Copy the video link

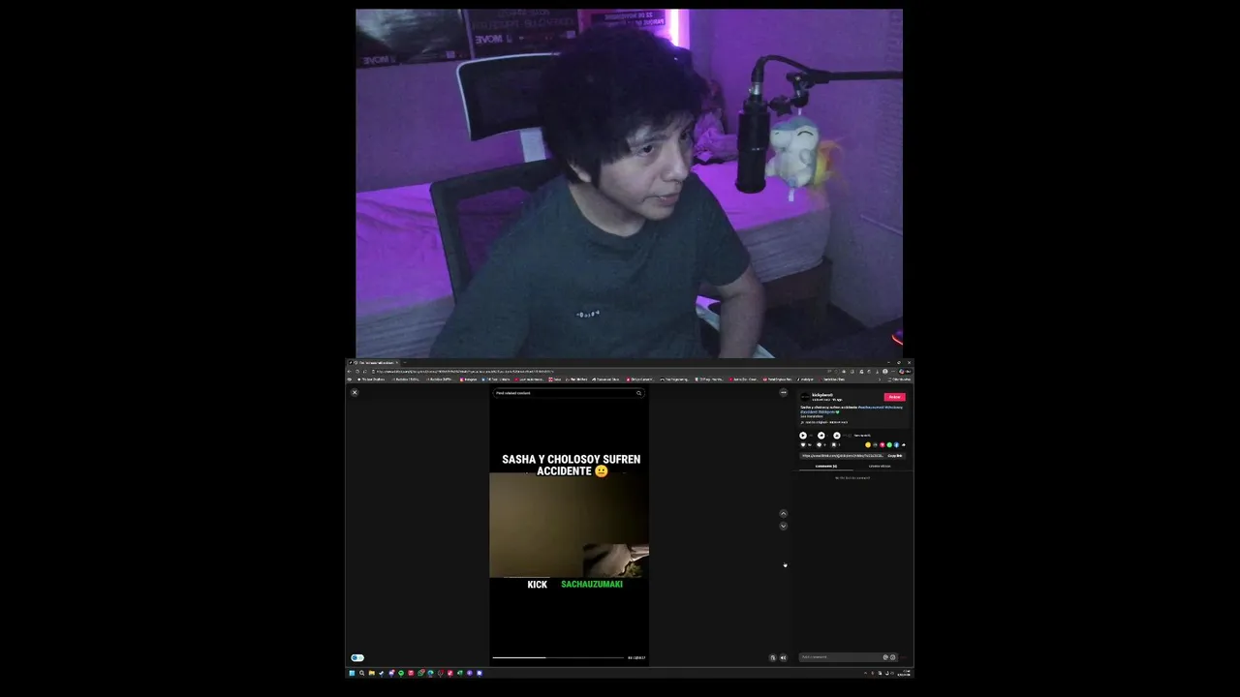coord(895,456)
